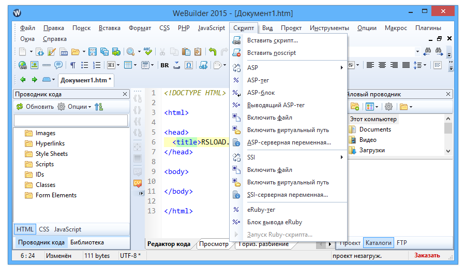Switch to the CSS tab in code explorer
The image size is (465, 276).
(x=44, y=229)
